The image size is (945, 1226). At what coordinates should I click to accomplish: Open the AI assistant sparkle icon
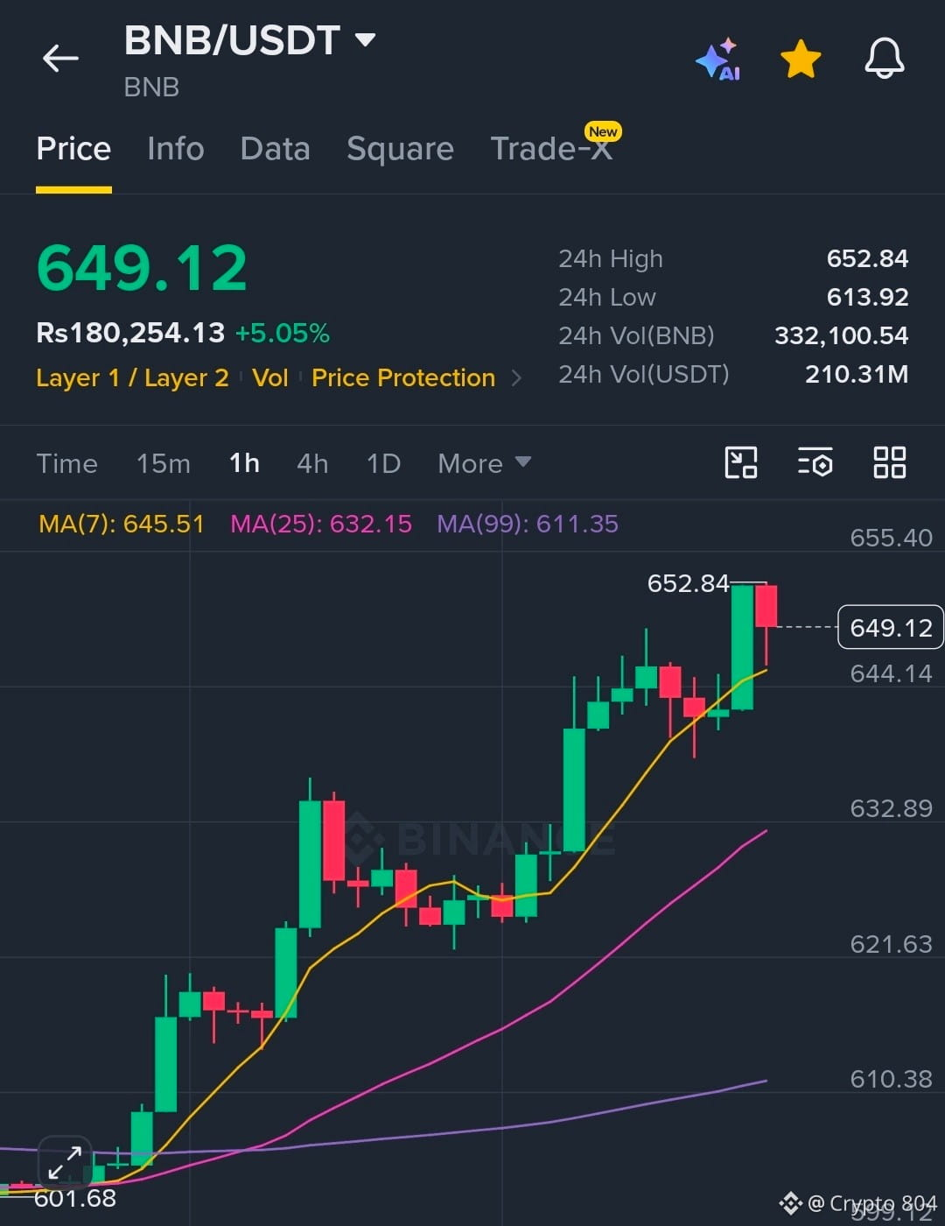(x=718, y=60)
